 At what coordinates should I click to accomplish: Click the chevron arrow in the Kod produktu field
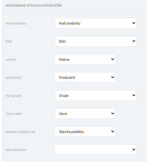(134, 23)
